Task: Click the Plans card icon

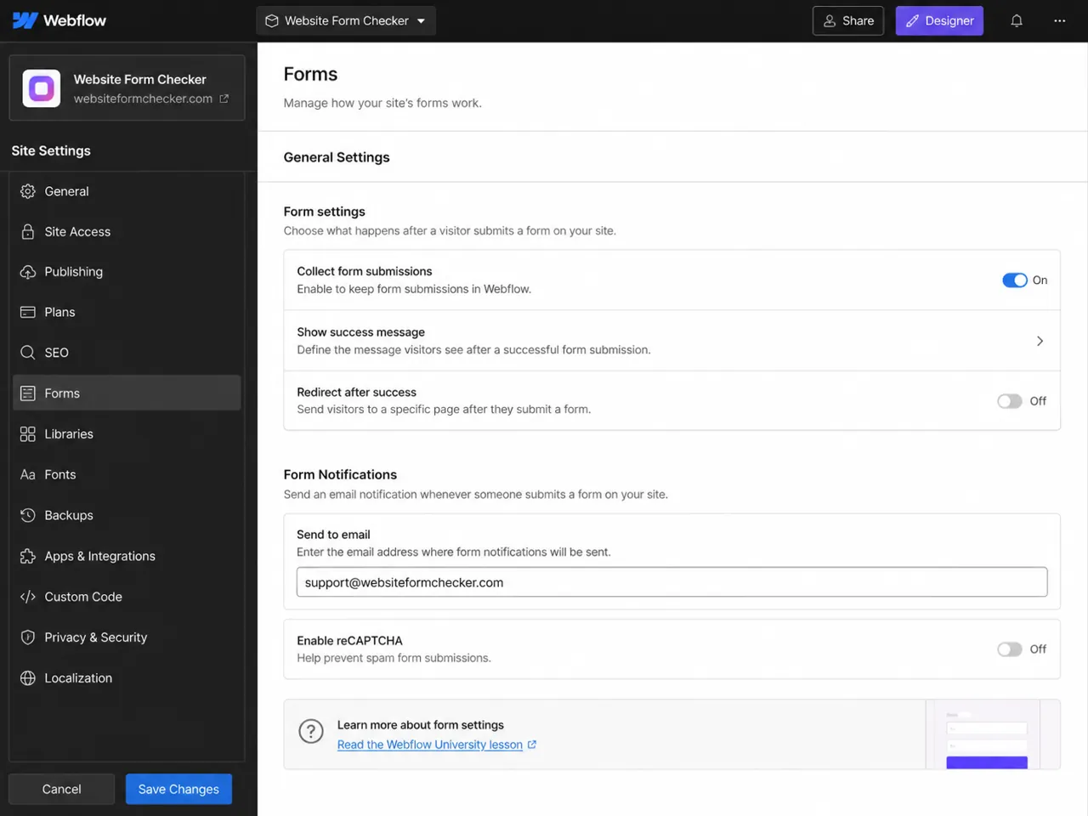Action: coord(28,312)
